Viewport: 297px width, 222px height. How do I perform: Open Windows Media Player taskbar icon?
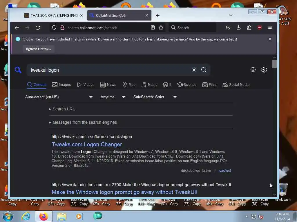[x=79, y=216]
